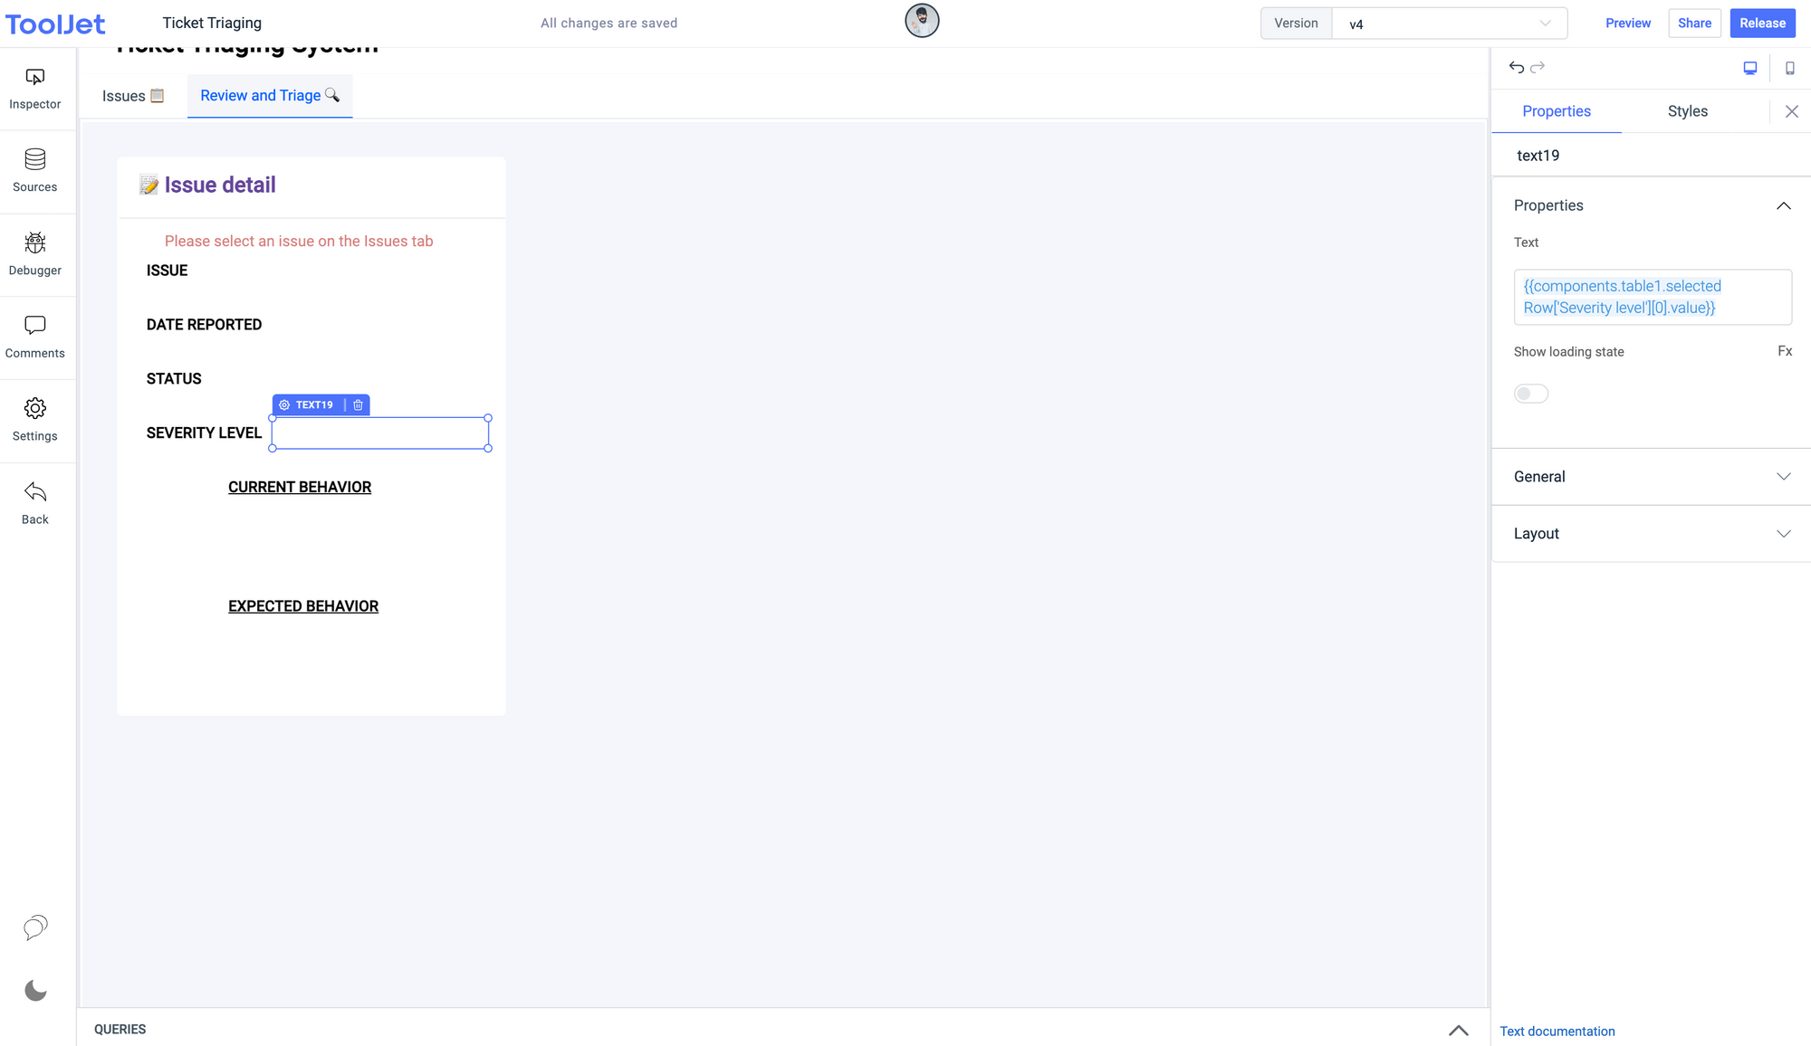Switch to mobile layout view icon
Screen dimensions: 1811x1046
point(1790,68)
